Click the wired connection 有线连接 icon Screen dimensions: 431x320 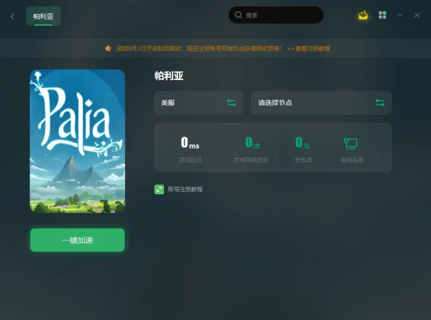[351, 143]
